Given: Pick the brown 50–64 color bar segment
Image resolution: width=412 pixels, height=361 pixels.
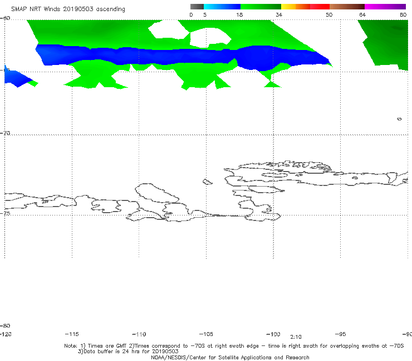Looking at the screenshot, I should [x=347, y=7].
